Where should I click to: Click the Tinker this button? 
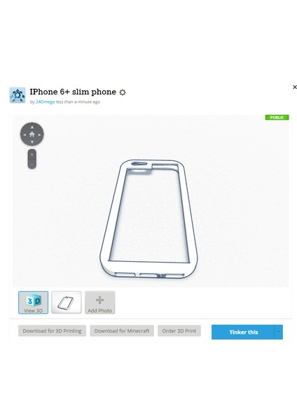click(243, 332)
